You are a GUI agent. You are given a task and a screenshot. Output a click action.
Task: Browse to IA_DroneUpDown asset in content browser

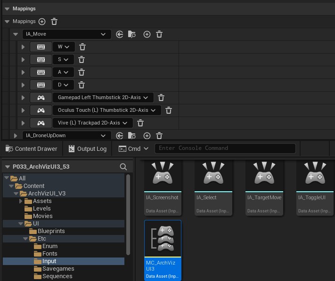coord(131,136)
